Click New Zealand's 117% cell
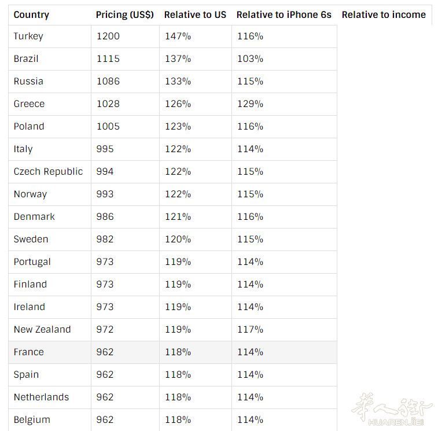 tap(250, 329)
